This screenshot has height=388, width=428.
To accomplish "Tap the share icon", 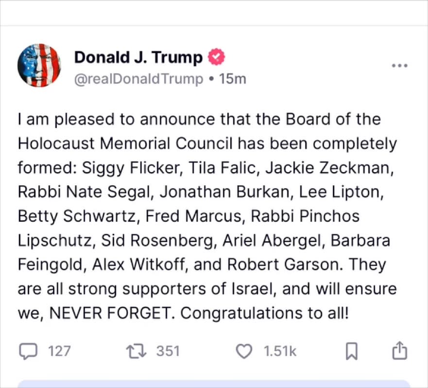I will click(399, 351).
